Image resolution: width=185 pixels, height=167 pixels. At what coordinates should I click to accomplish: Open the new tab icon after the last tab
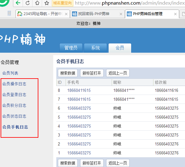[183, 14]
